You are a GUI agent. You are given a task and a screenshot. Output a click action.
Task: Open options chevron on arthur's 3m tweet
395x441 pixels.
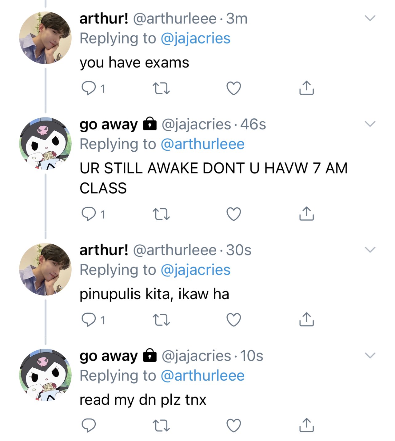[370, 18]
